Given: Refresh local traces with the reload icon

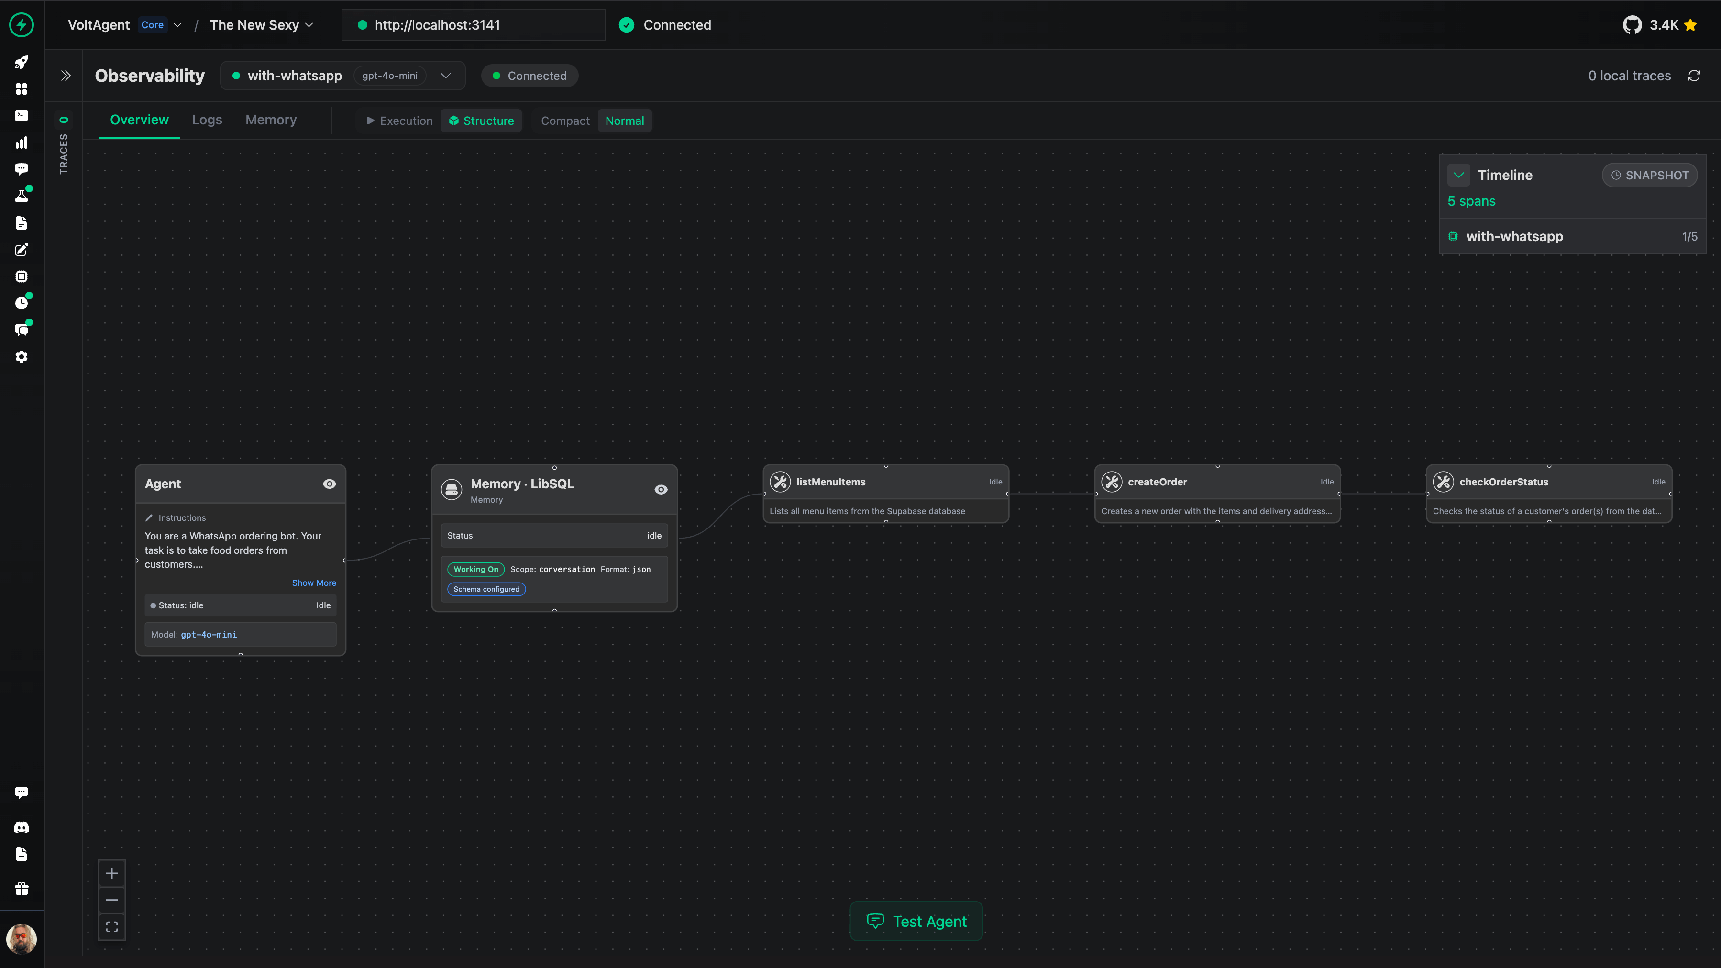Looking at the screenshot, I should (1694, 76).
